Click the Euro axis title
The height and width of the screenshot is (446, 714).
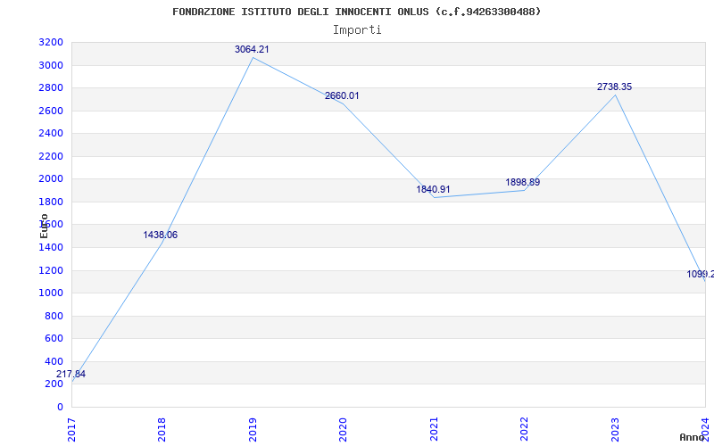click(44, 226)
